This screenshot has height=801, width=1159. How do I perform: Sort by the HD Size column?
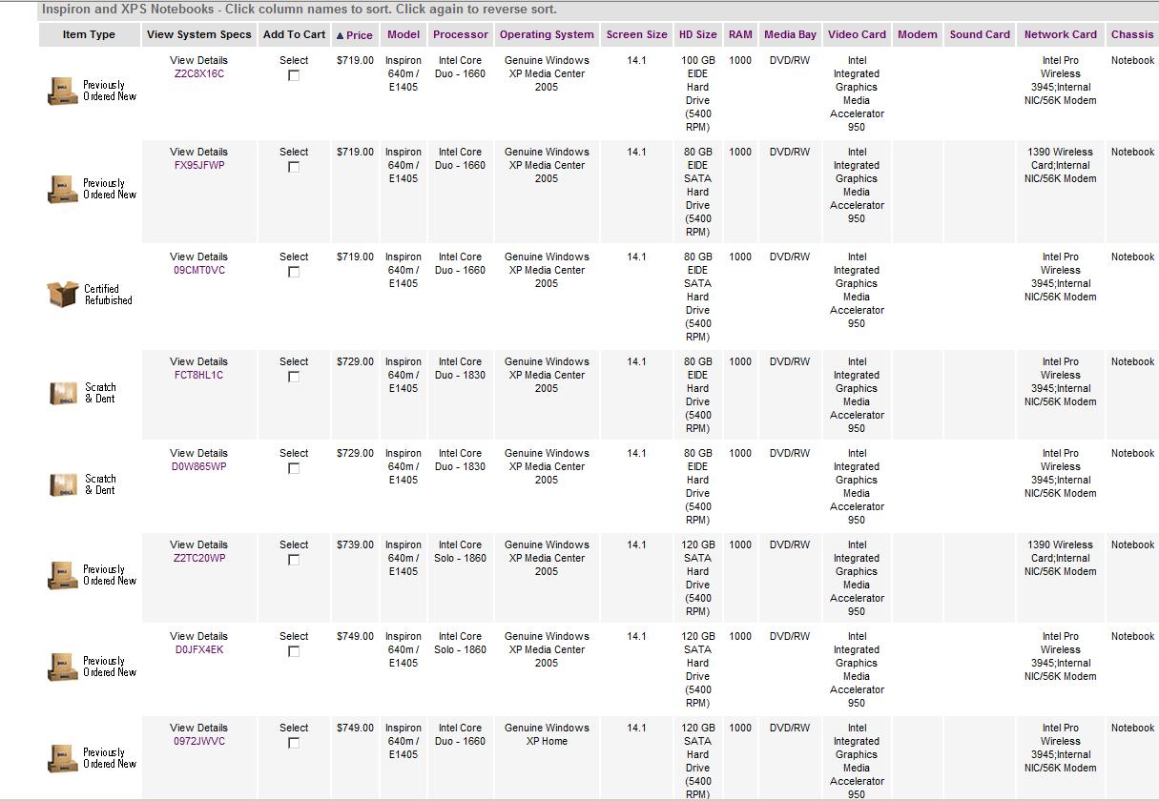(698, 34)
